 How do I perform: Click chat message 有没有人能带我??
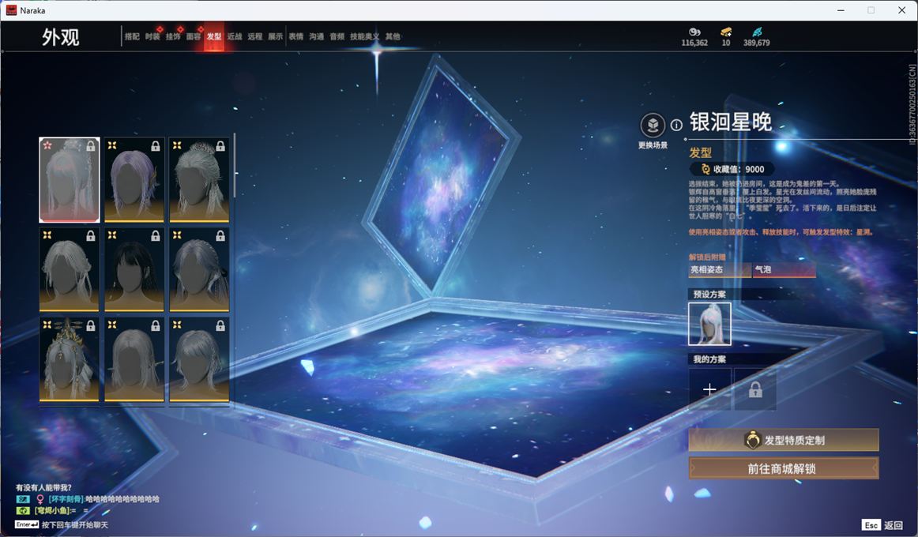coord(43,487)
